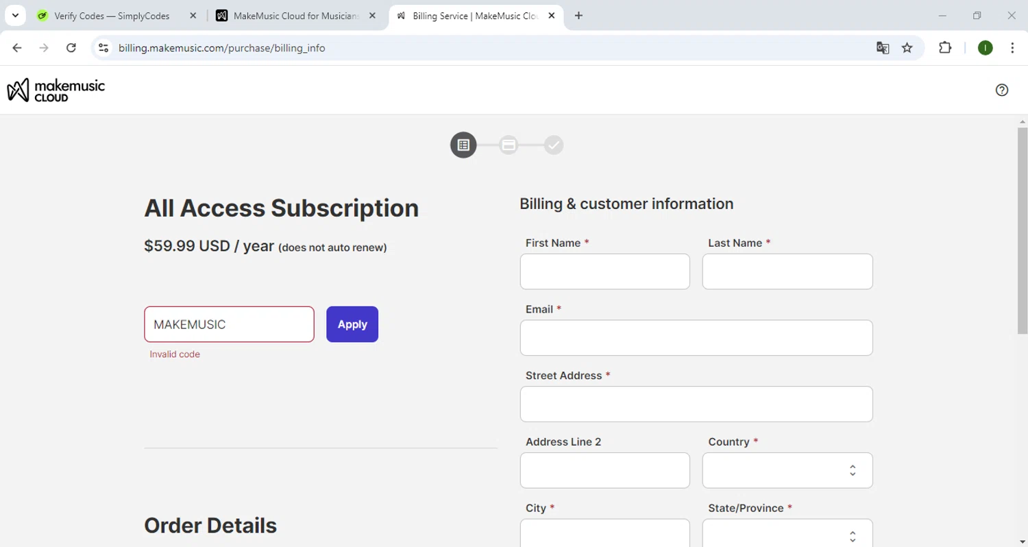Open the browser extensions puzzle icon
This screenshot has height=547, width=1028.
pos(945,48)
